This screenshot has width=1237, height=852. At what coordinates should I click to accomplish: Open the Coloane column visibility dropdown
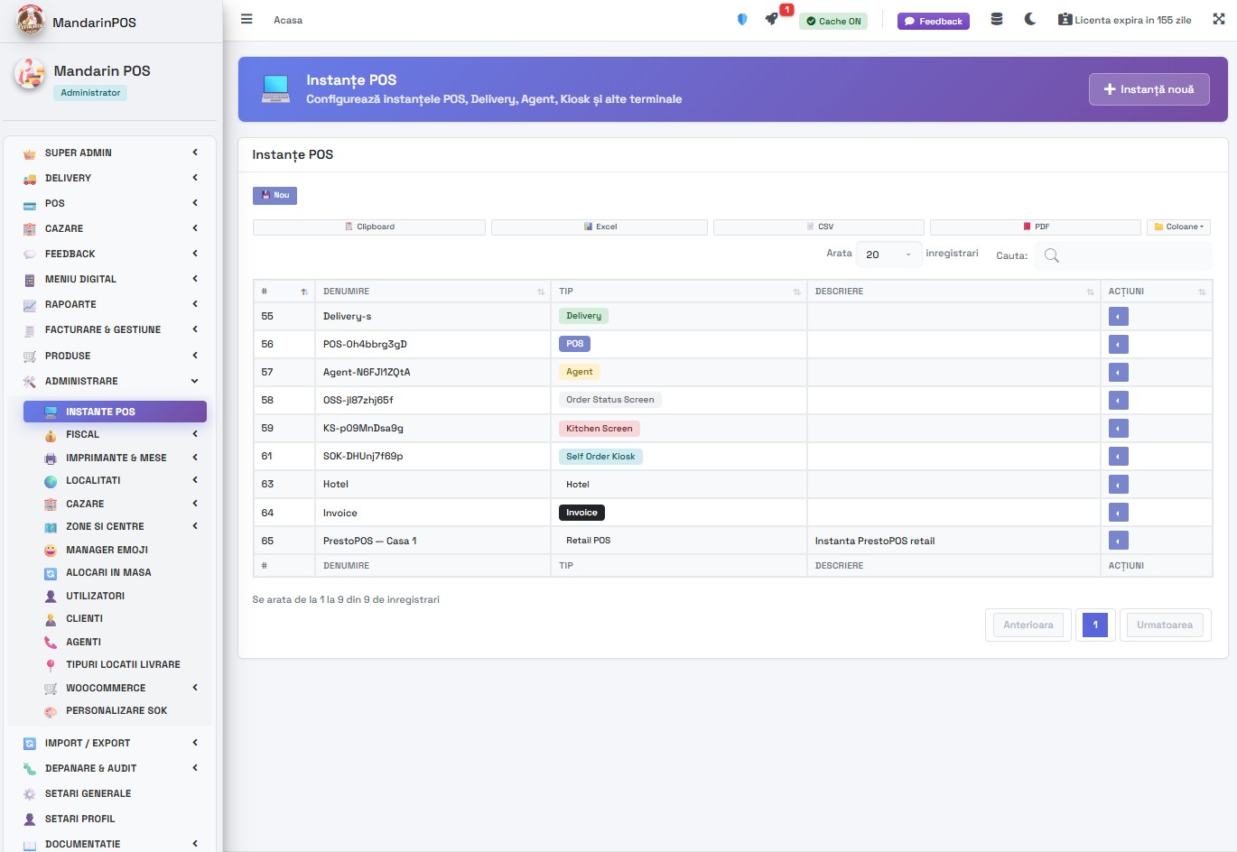[1178, 227]
